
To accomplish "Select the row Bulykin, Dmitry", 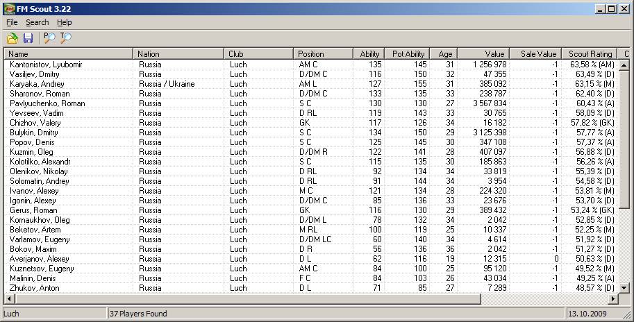I will tap(311, 132).
